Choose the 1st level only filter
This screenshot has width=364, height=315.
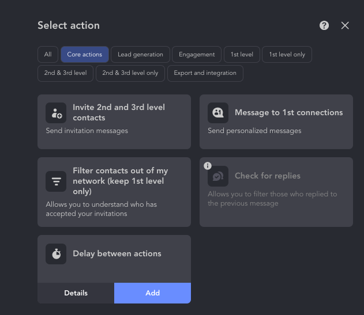click(287, 55)
